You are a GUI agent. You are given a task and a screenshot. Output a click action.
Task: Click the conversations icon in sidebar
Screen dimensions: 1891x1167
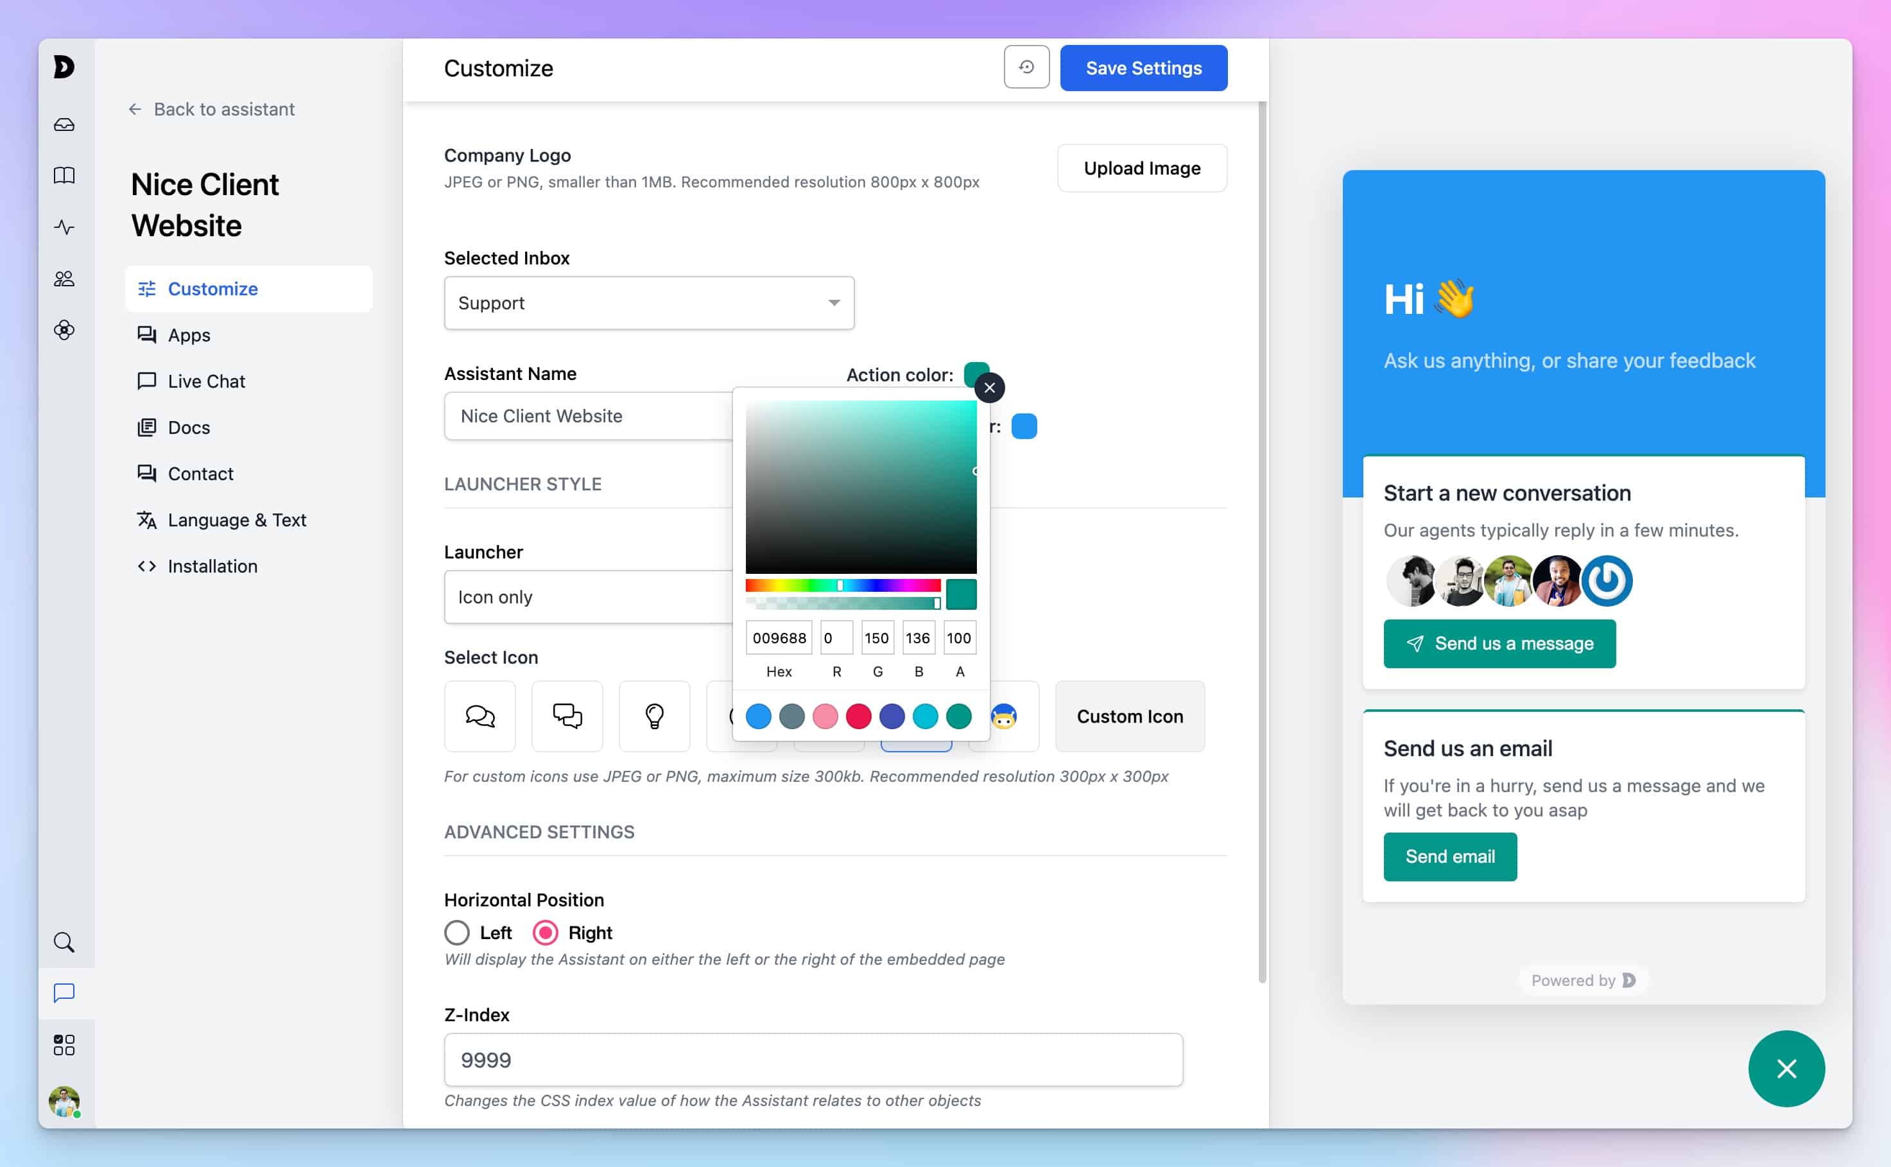click(x=64, y=993)
